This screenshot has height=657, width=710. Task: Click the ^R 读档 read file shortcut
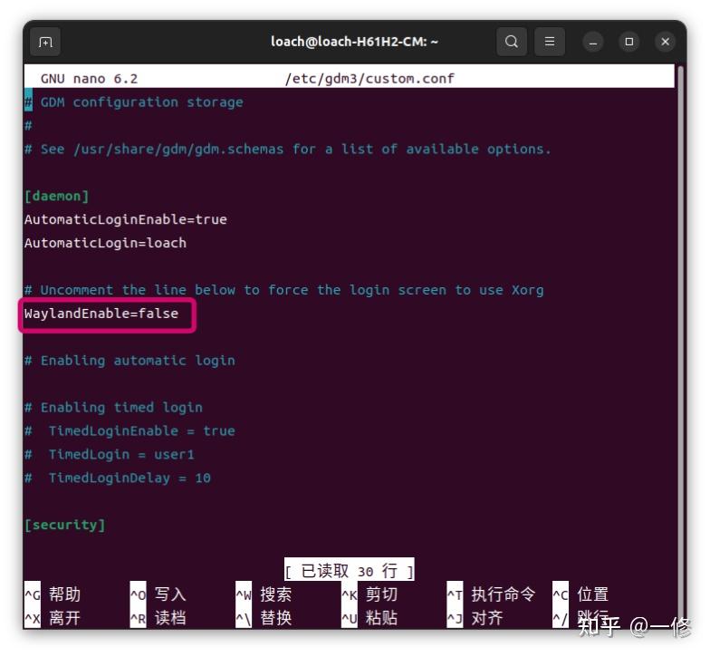(158, 618)
